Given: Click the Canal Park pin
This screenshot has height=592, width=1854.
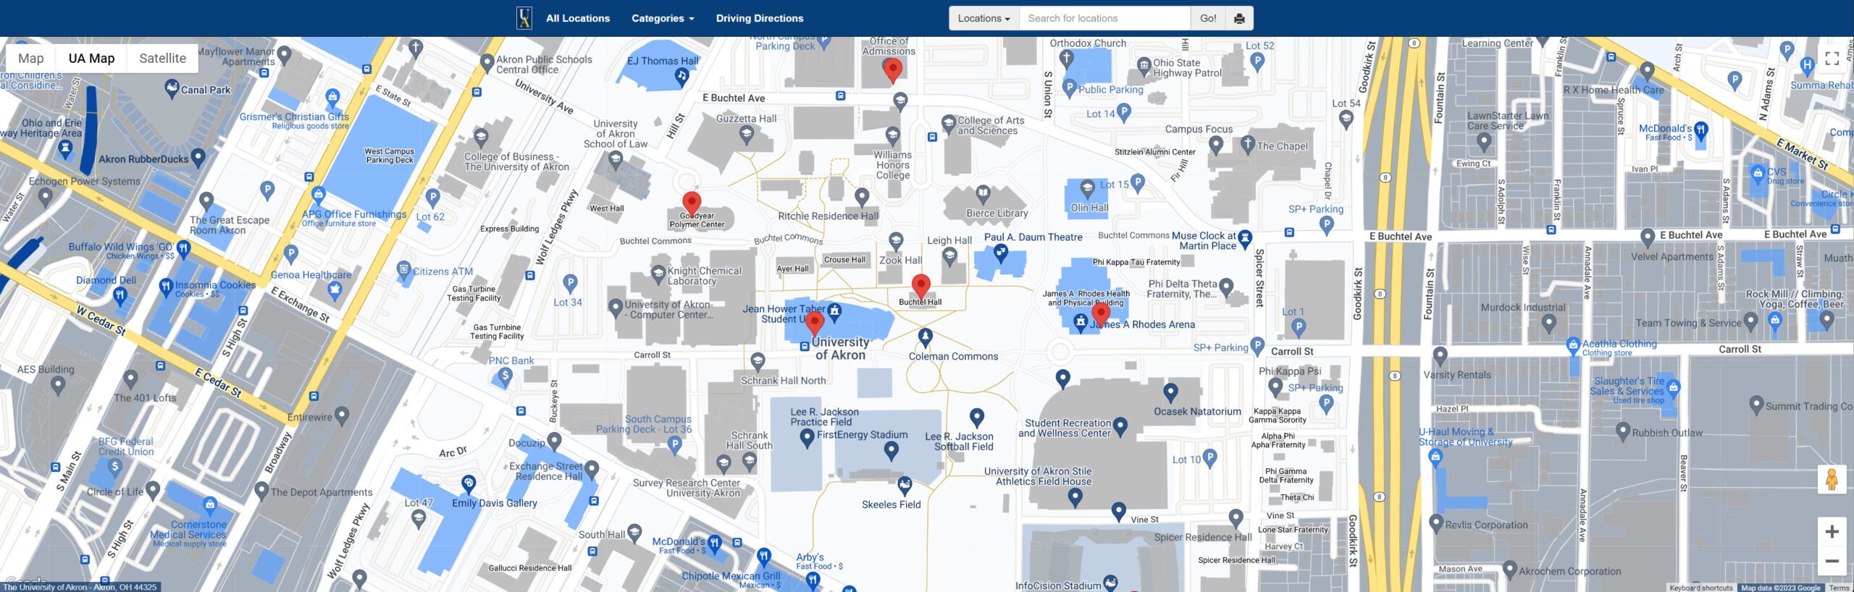Looking at the screenshot, I should coord(172,88).
